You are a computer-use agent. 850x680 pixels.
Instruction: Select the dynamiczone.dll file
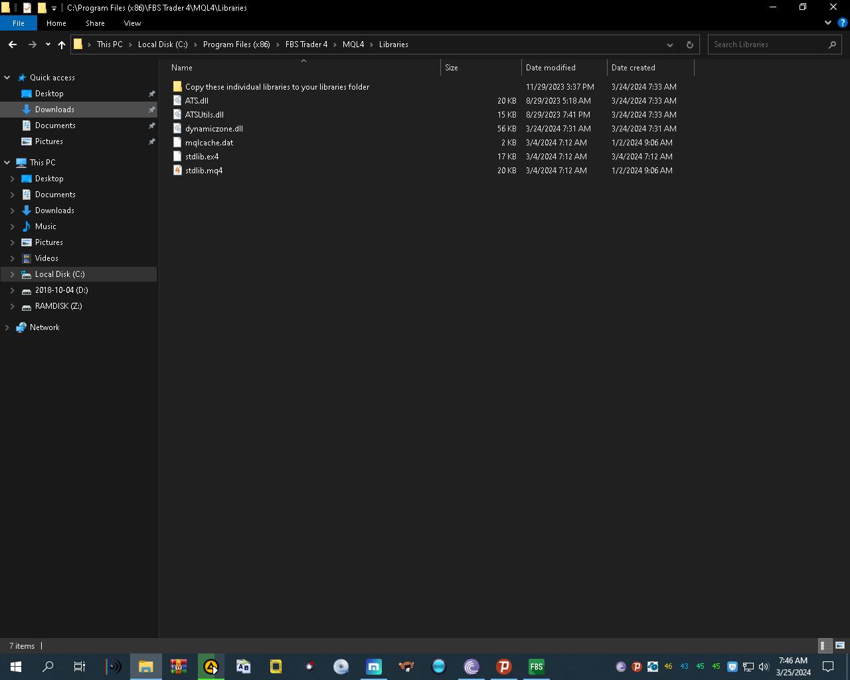(x=214, y=129)
